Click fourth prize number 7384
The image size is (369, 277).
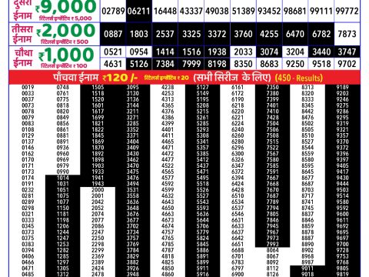(x=165, y=64)
